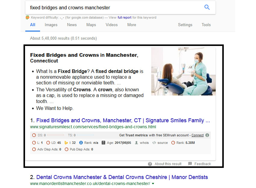
Task: Open the manordentistmanchester.co.uk URL
Action: 90,183
